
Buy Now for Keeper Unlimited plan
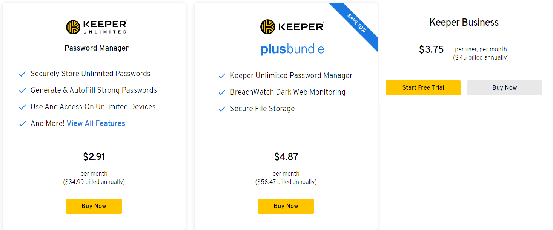(94, 206)
